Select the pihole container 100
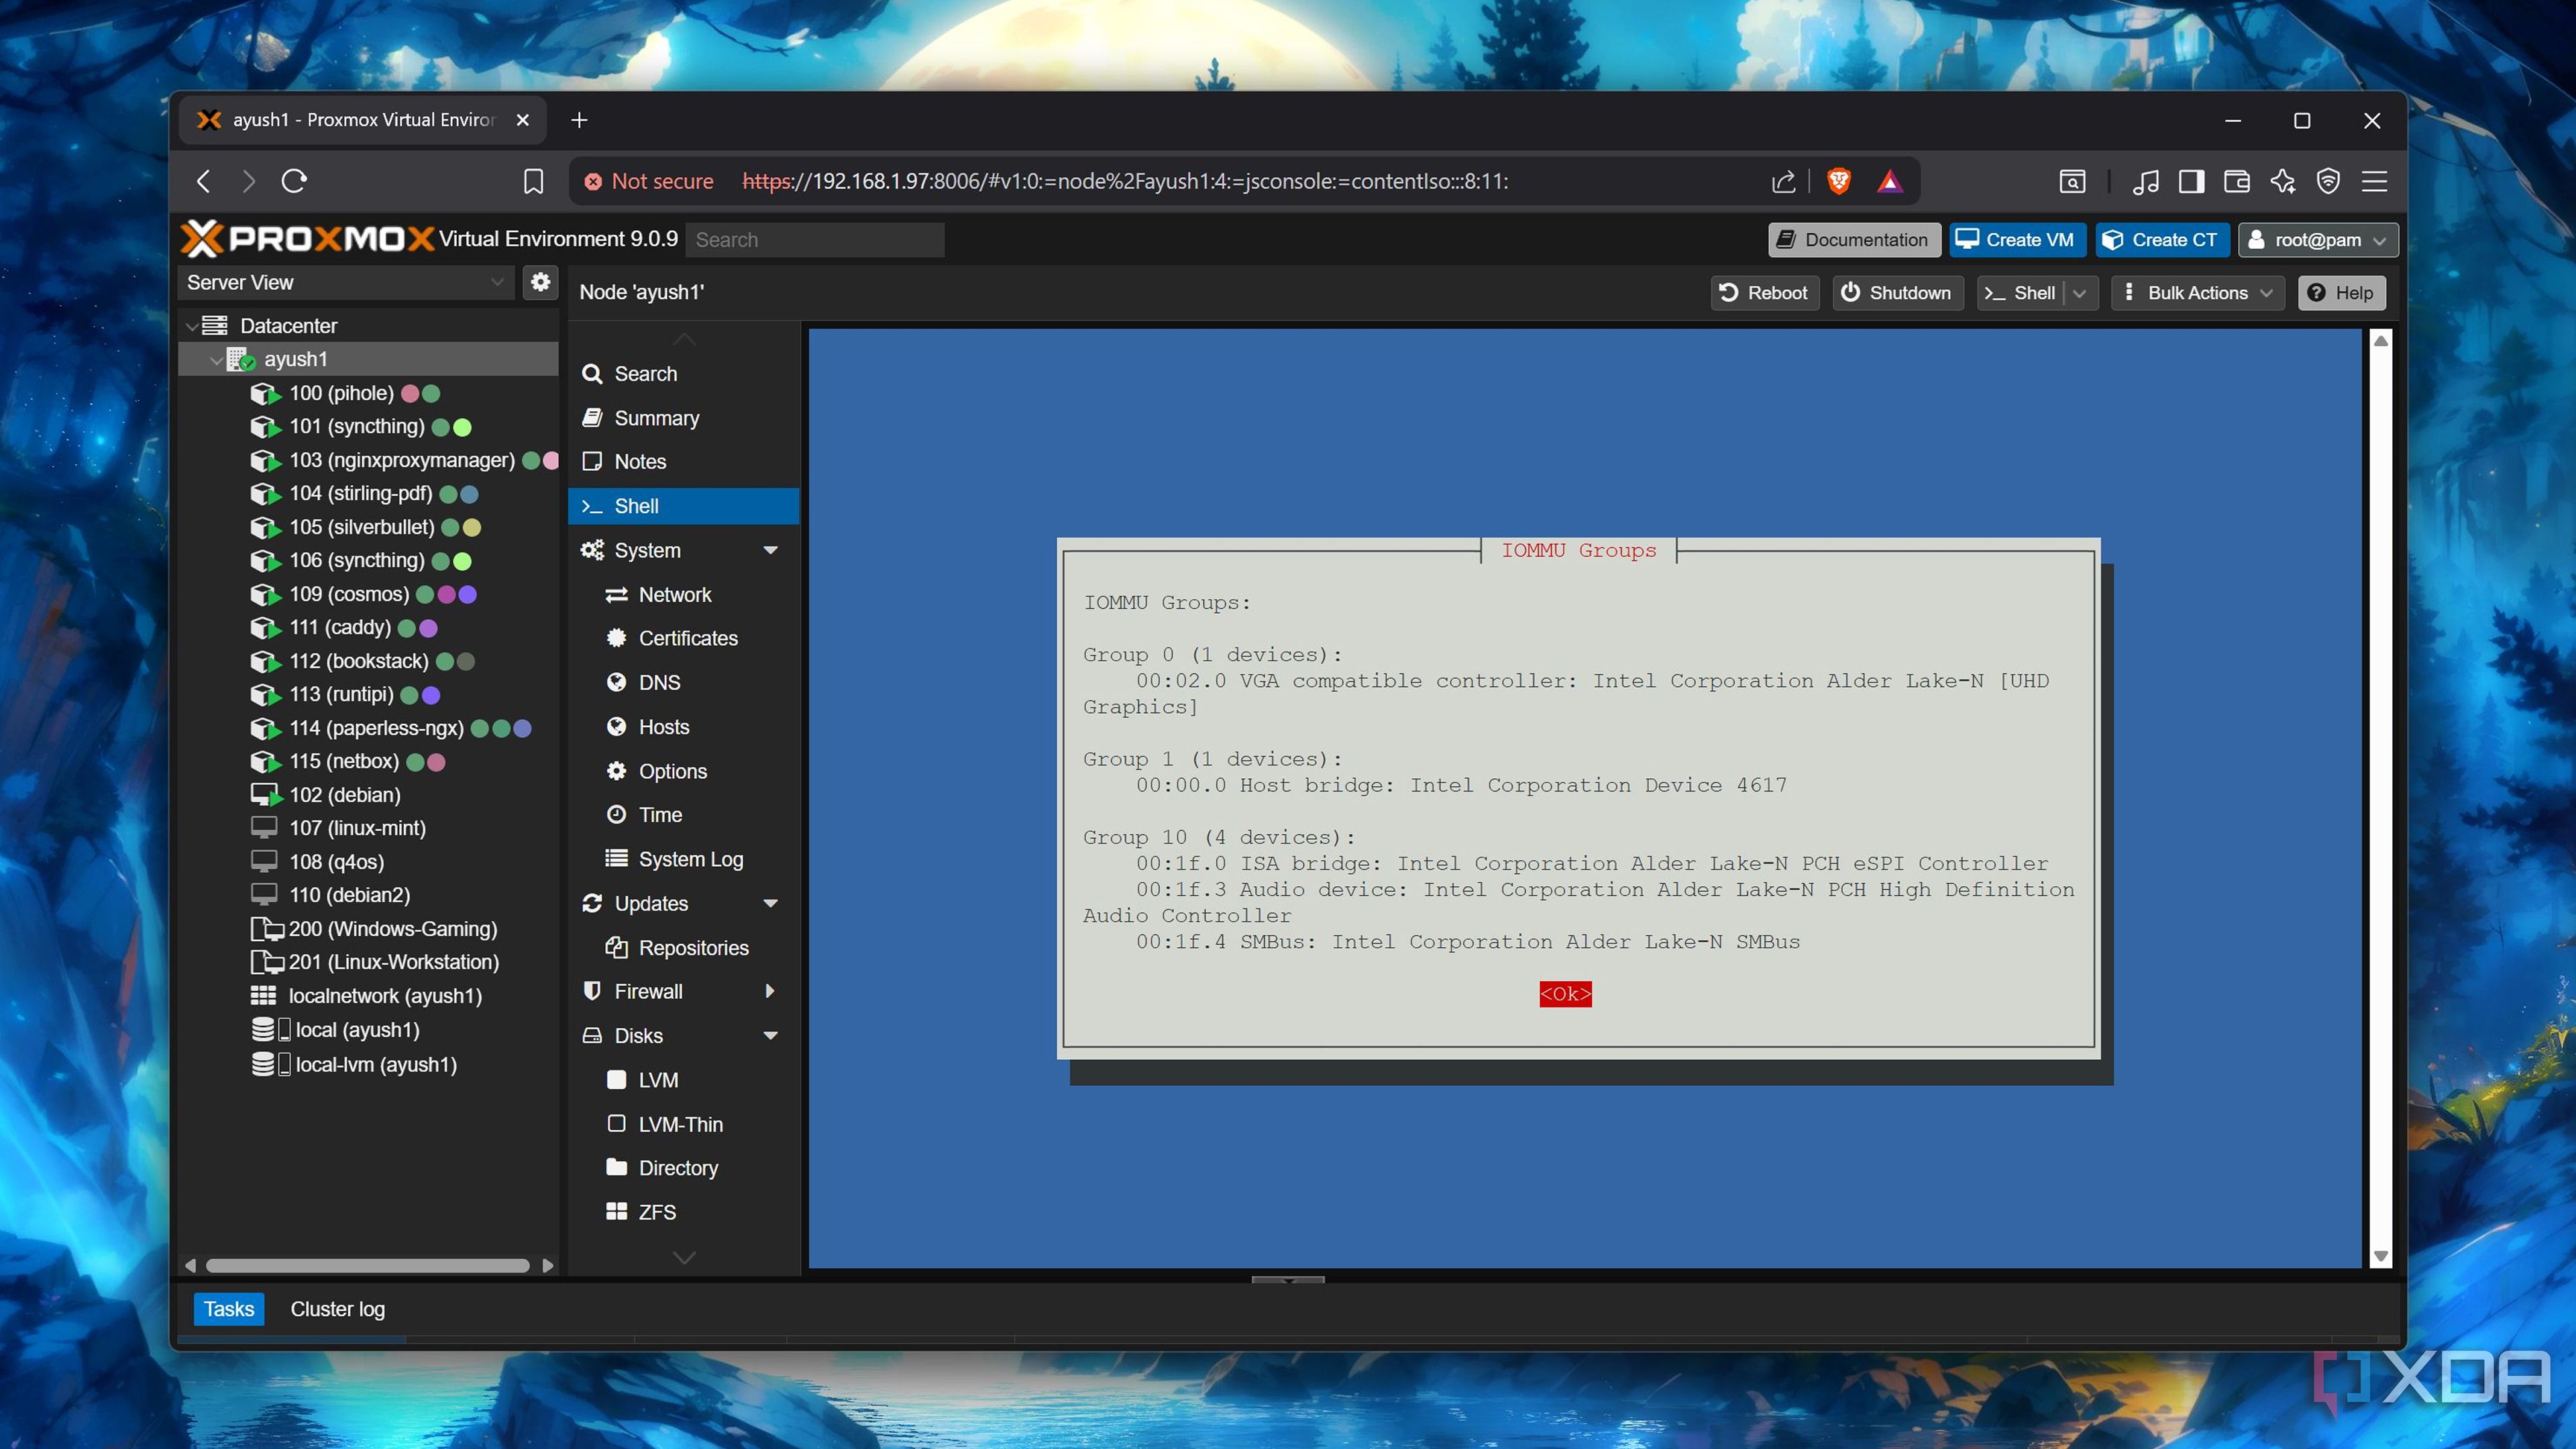Image resolution: width=2576 pixels, height=1449 pixels. point(341,393)
